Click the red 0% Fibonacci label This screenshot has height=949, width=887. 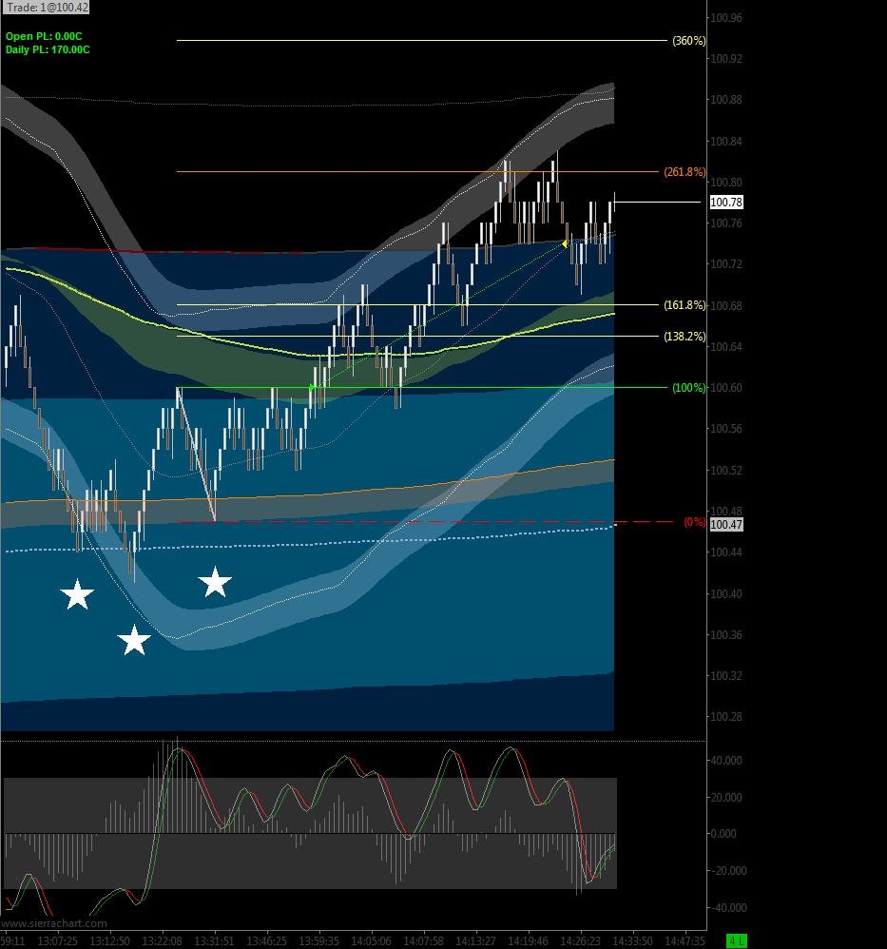pyautogui.click(x=695, y=522)
